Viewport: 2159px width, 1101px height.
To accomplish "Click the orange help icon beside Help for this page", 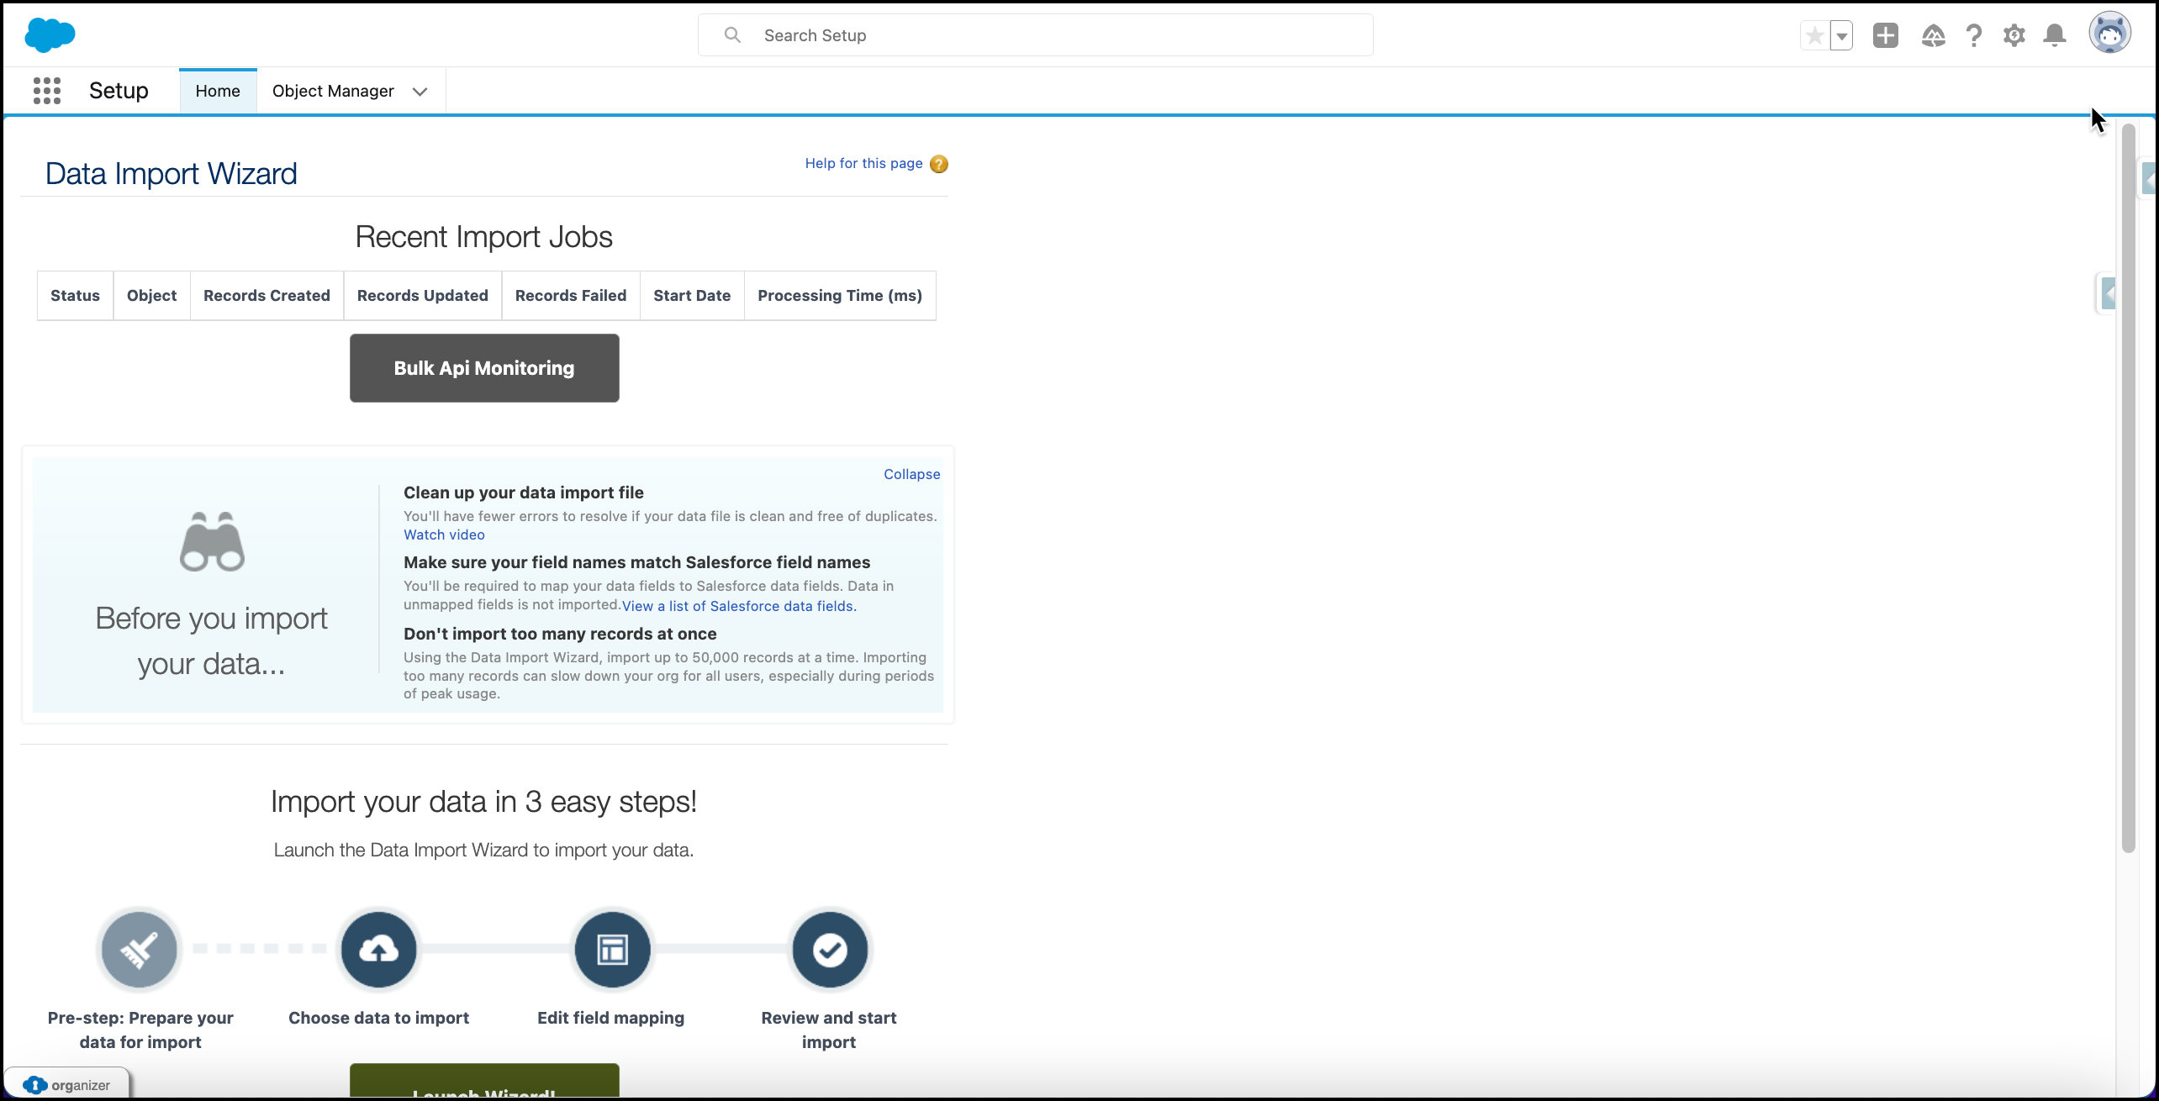I will pyautogui.click(x=939, y=164).
